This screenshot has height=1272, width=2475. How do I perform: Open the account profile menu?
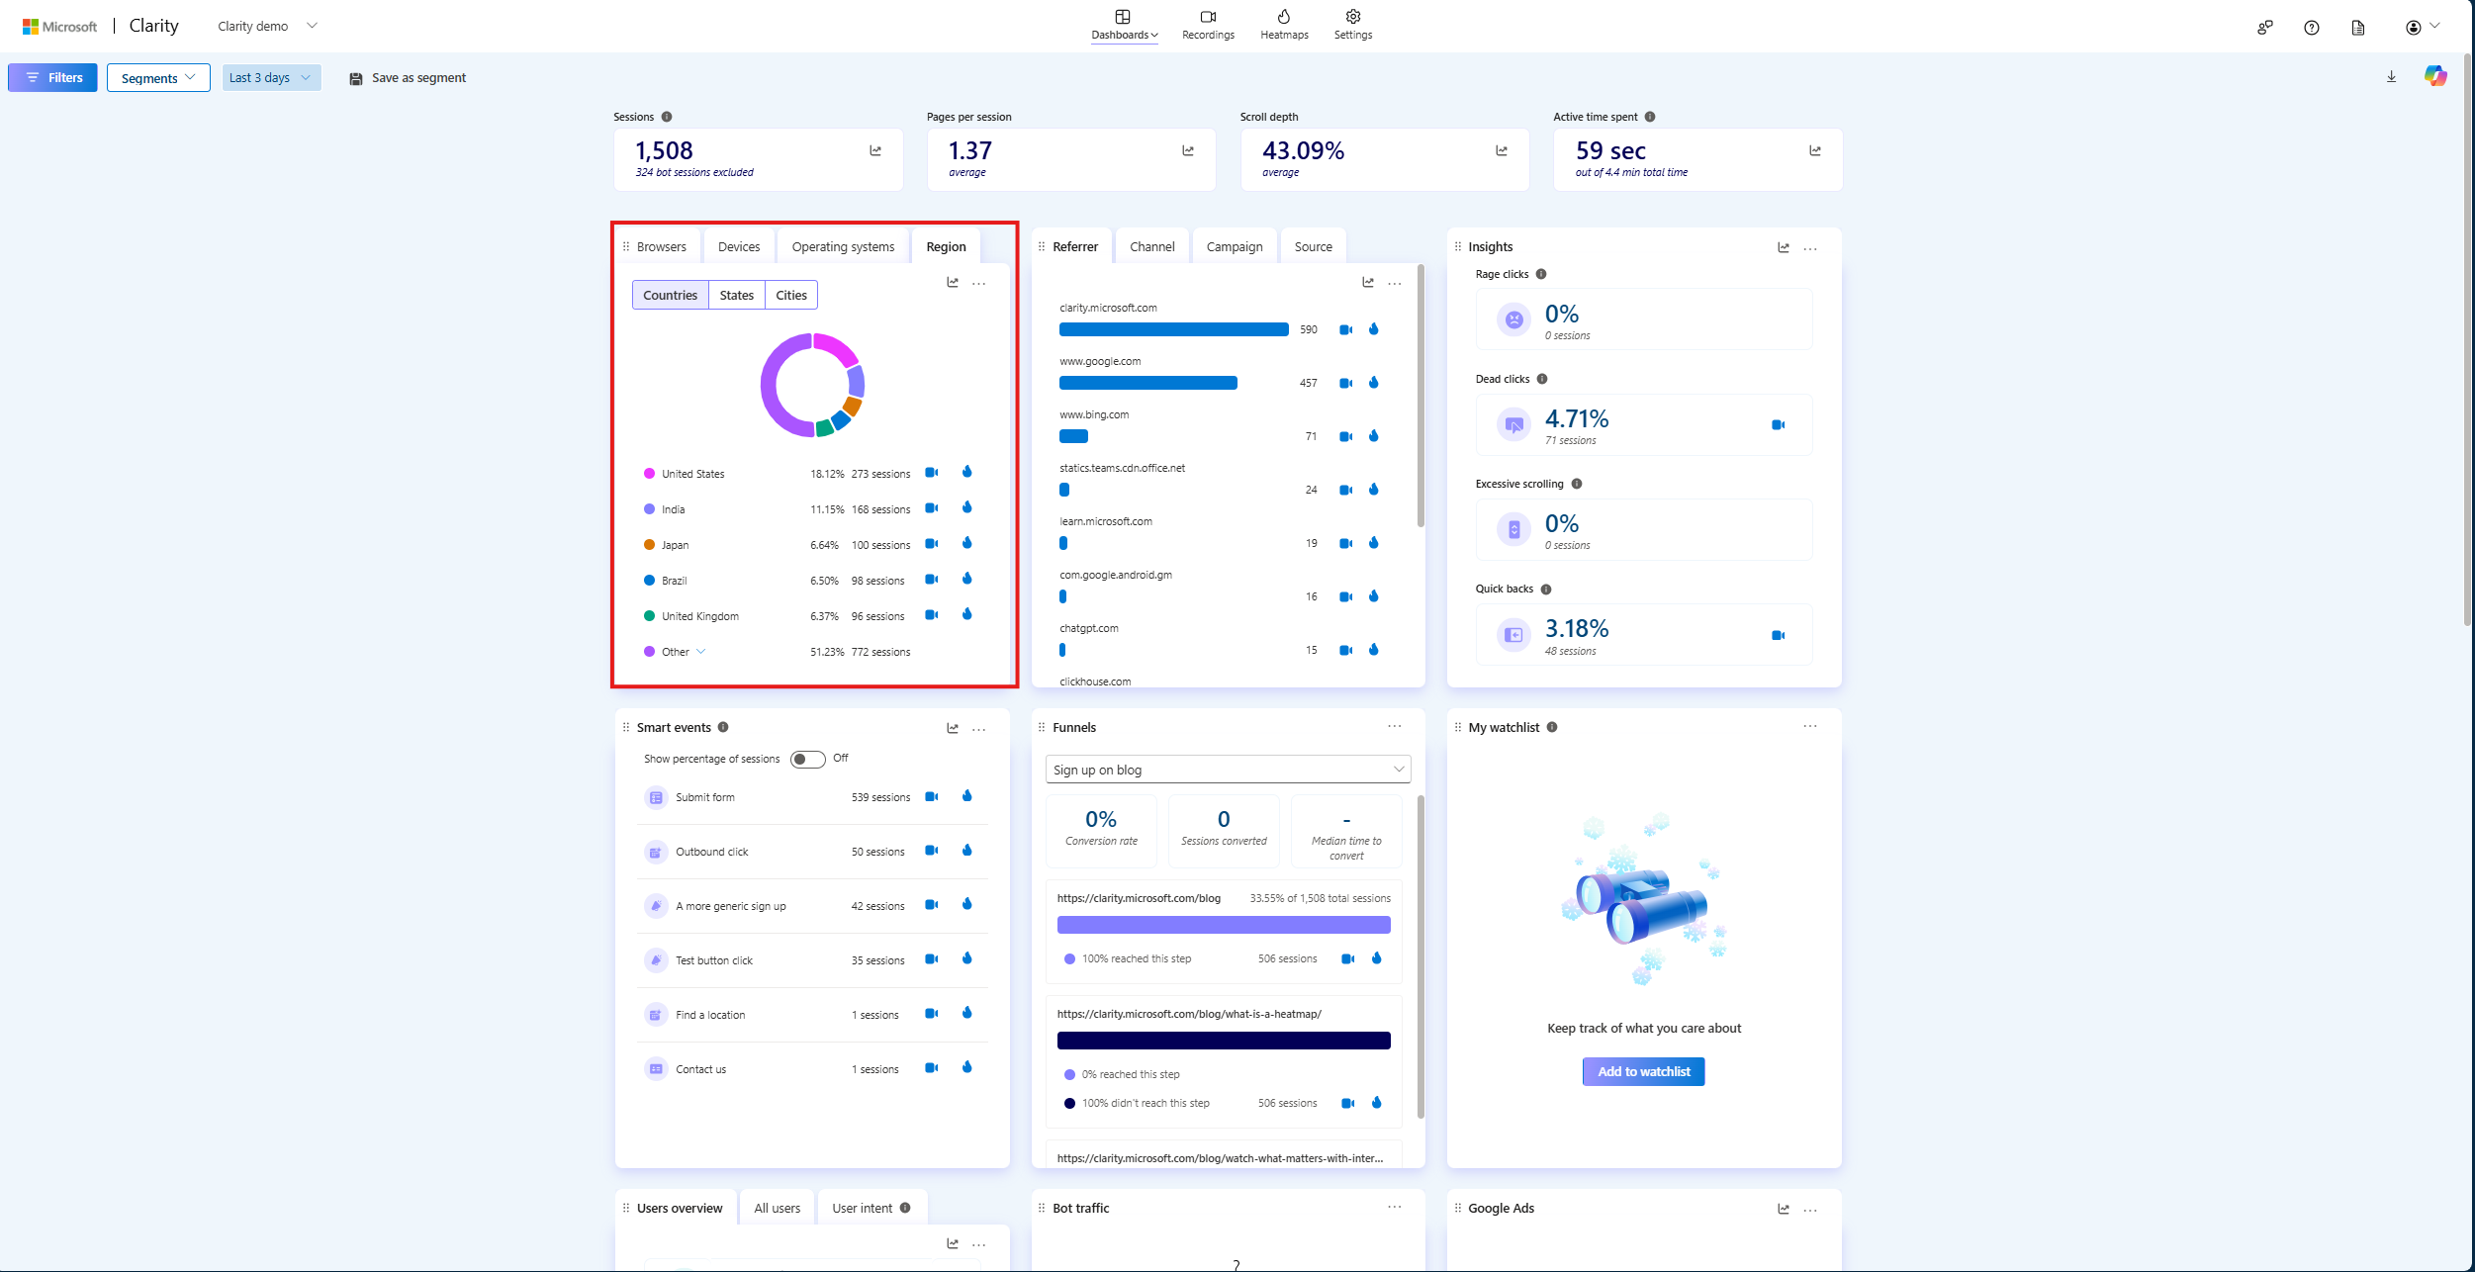pyautogui.click(x=2423, y=27)
